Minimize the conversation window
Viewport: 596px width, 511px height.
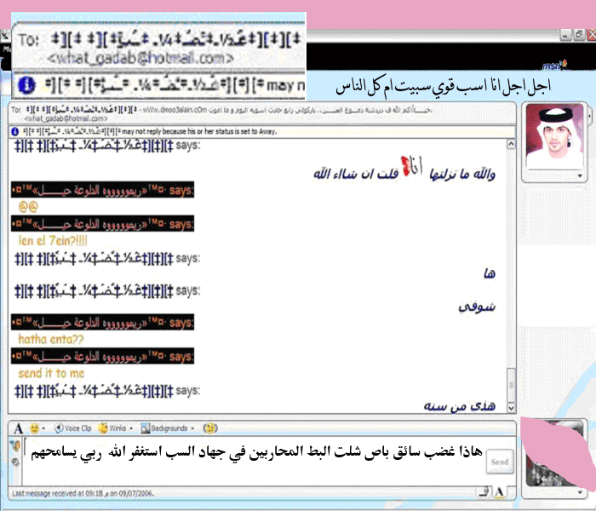566,35
